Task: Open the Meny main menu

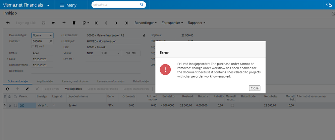Action: (x=68, y=5)
